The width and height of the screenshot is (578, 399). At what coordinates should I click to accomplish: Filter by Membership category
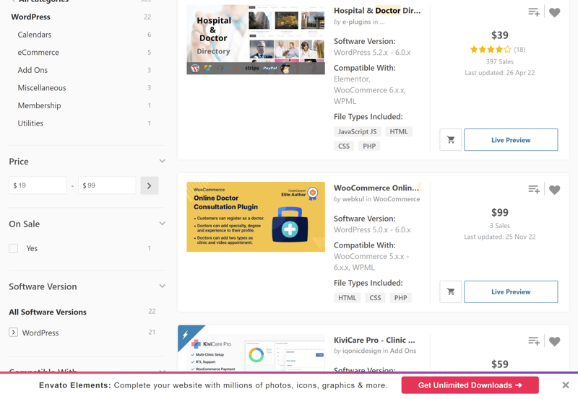[40, 105]
